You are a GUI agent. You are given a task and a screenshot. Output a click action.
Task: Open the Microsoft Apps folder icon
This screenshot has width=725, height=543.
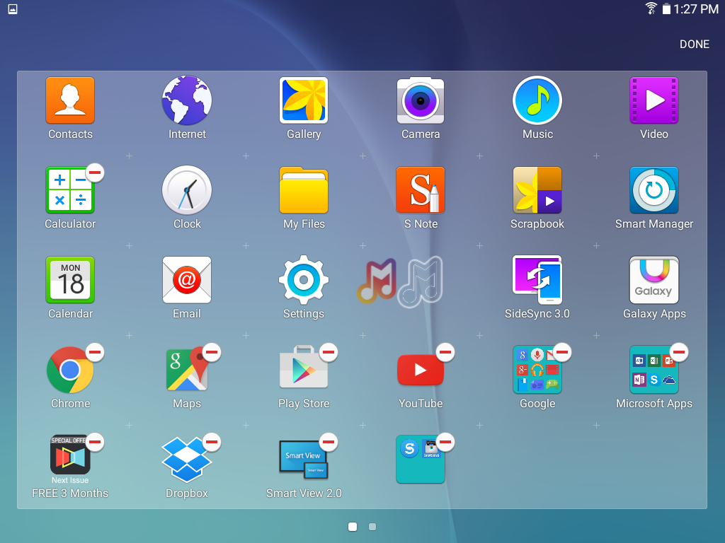[653, 370]
